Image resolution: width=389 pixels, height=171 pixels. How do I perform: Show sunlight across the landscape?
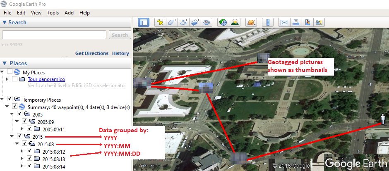tap(235, 22)
